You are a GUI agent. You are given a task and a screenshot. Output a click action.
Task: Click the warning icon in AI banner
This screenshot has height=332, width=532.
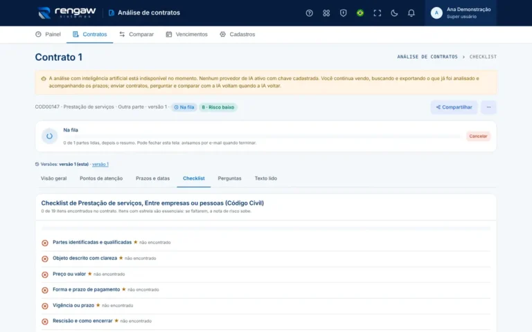(x=44, y=79)
